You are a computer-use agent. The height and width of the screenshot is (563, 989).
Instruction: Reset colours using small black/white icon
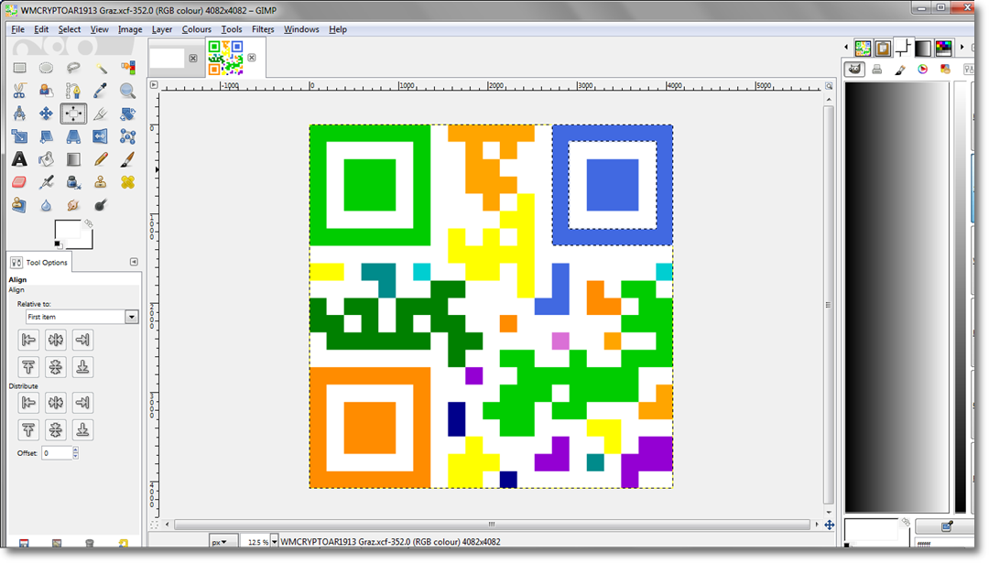tap(58, 244)
